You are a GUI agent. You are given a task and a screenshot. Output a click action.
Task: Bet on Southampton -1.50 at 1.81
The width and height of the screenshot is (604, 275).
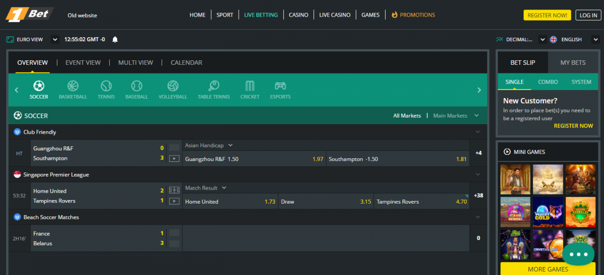click(398, 159)
